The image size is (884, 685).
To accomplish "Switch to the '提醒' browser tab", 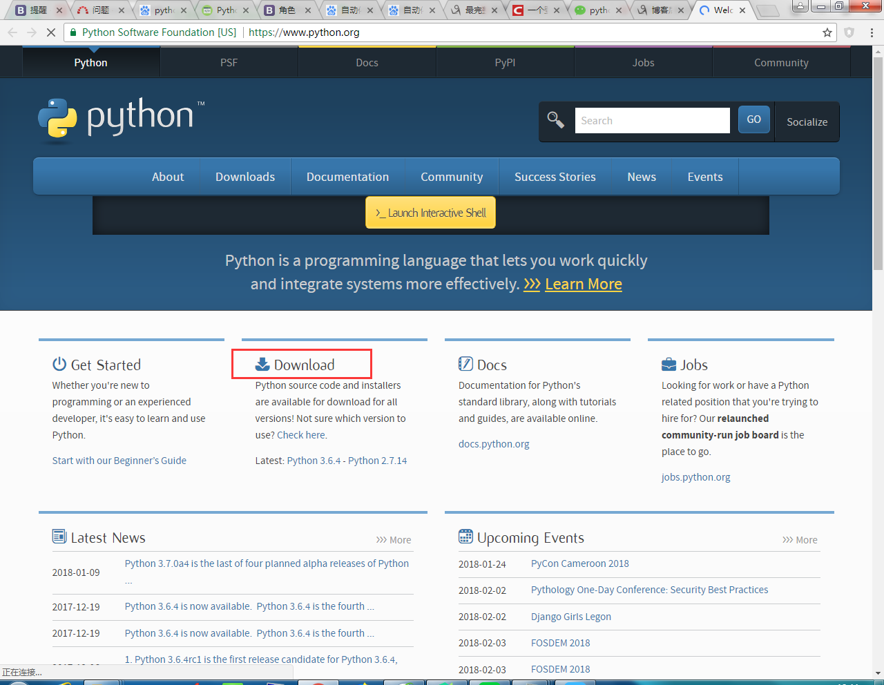I will pyautogui.click(x=39, y=10).
